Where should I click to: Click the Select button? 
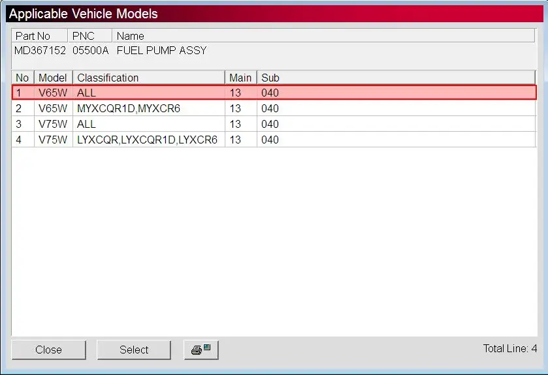[x=134, y=350]
